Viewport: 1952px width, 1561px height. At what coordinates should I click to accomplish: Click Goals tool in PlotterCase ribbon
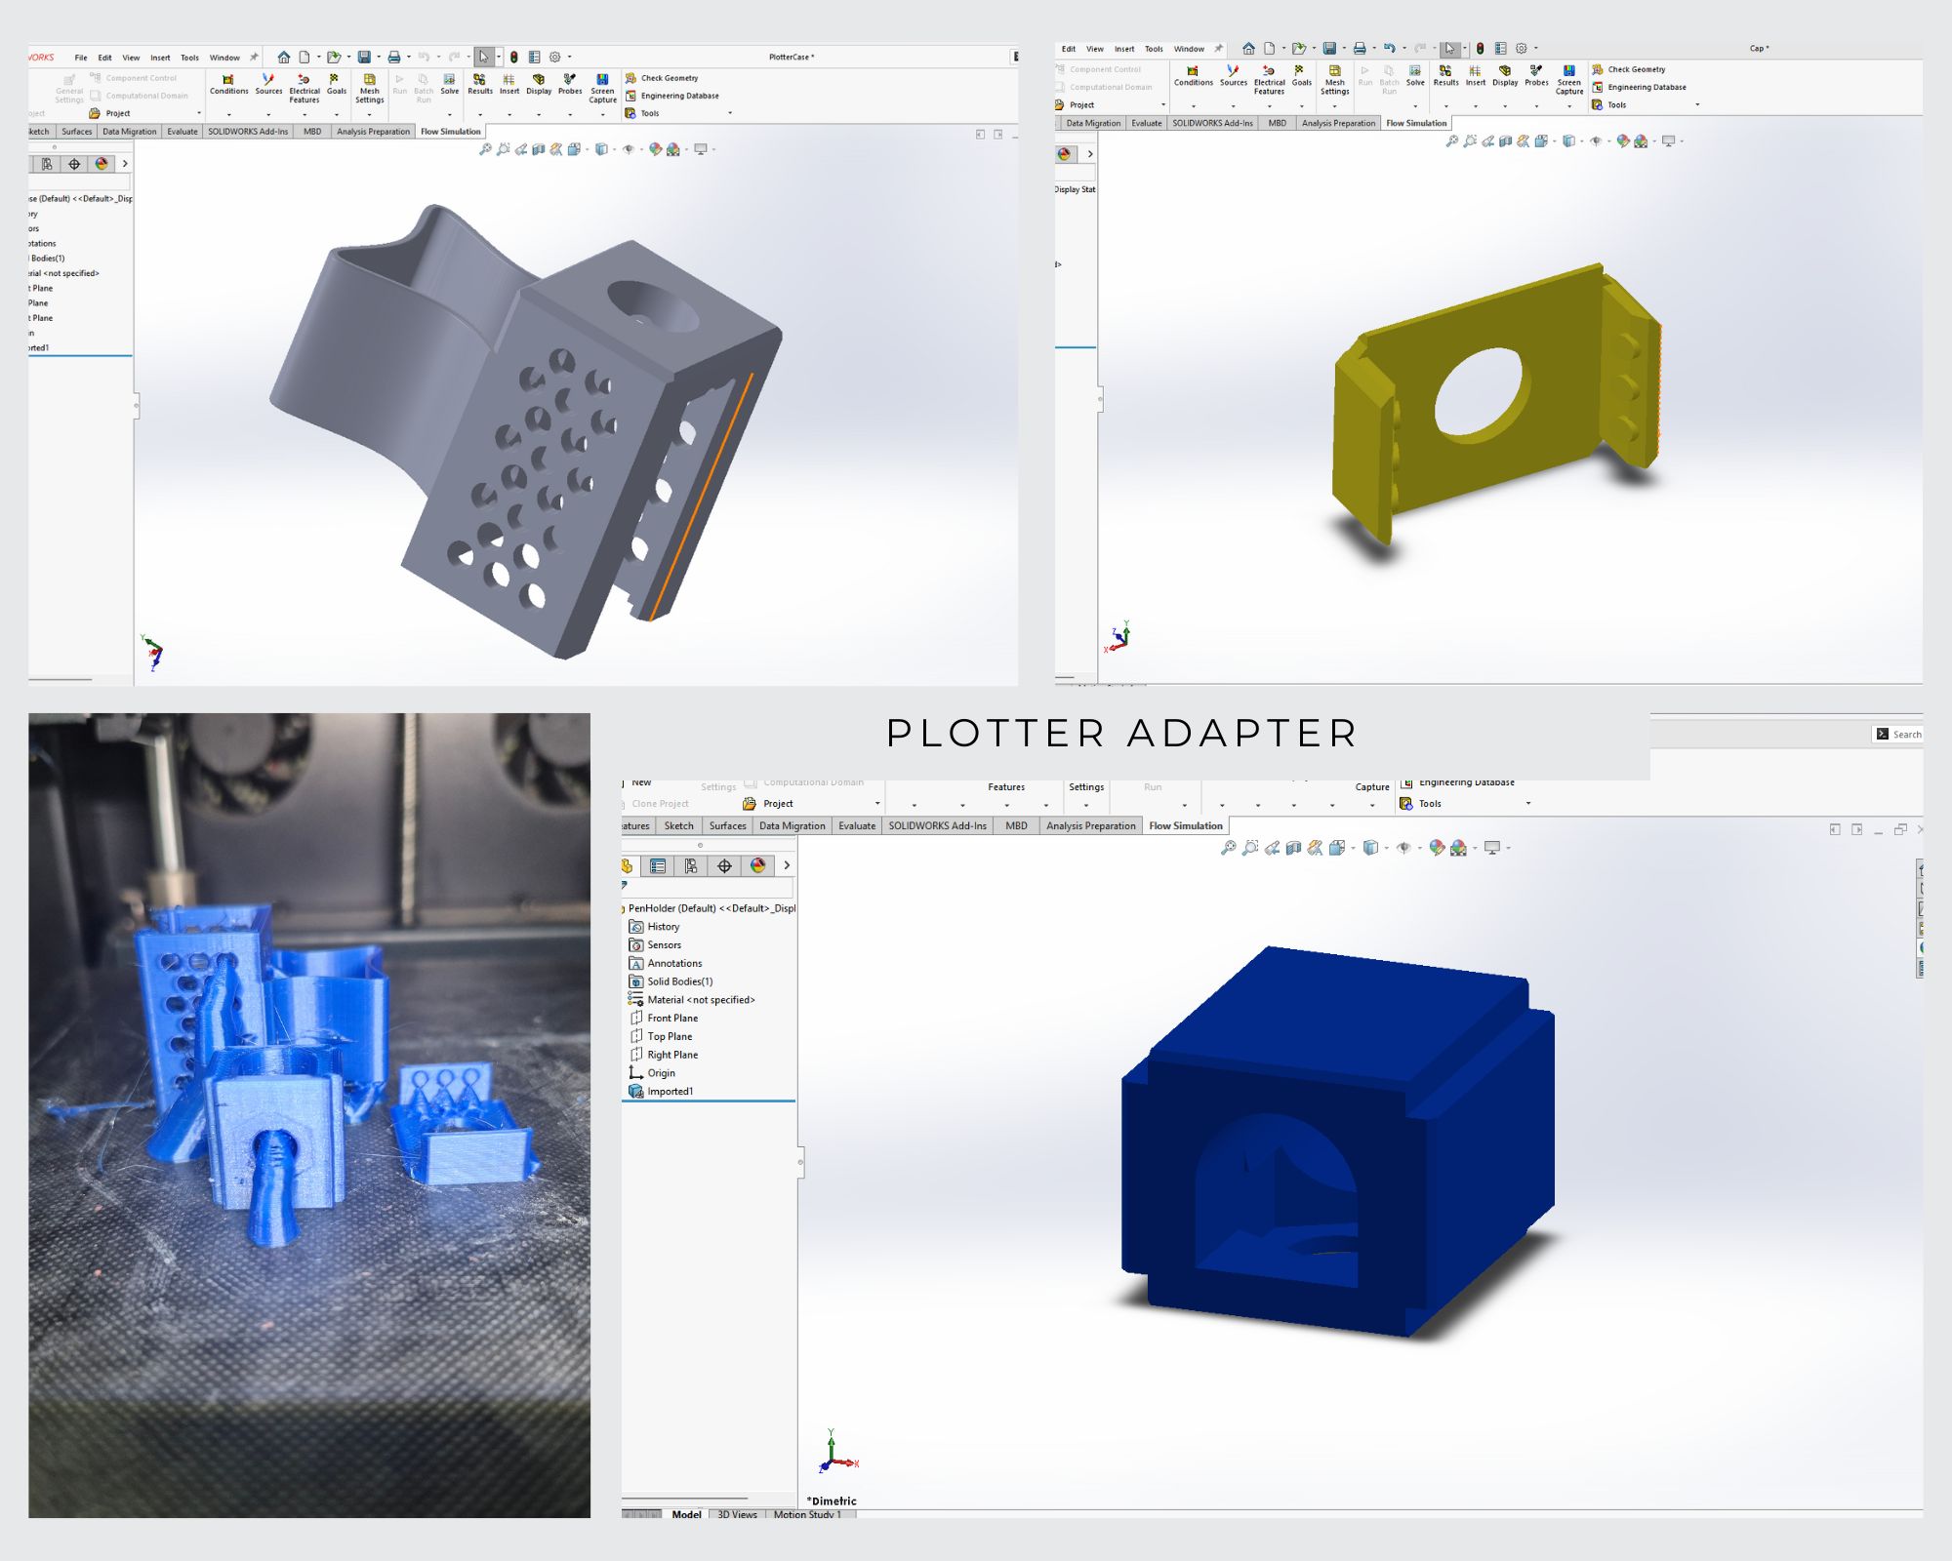336,85
